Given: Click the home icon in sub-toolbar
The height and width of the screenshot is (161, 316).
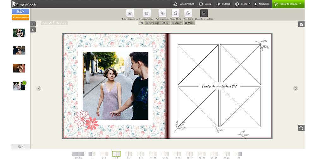Looking at the screenshot, I should click(x=142, y=23).
